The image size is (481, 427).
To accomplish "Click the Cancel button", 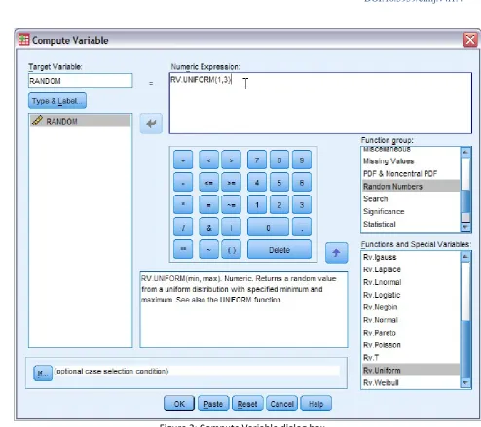I will tap(281, 404).
